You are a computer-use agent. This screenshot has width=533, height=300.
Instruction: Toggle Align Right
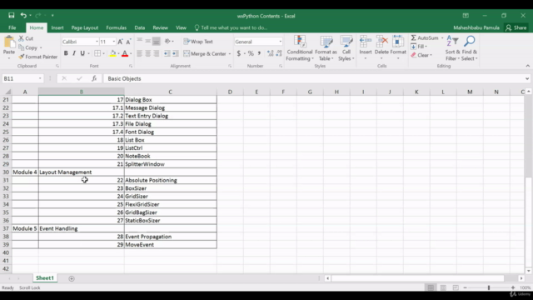[156, 53]
